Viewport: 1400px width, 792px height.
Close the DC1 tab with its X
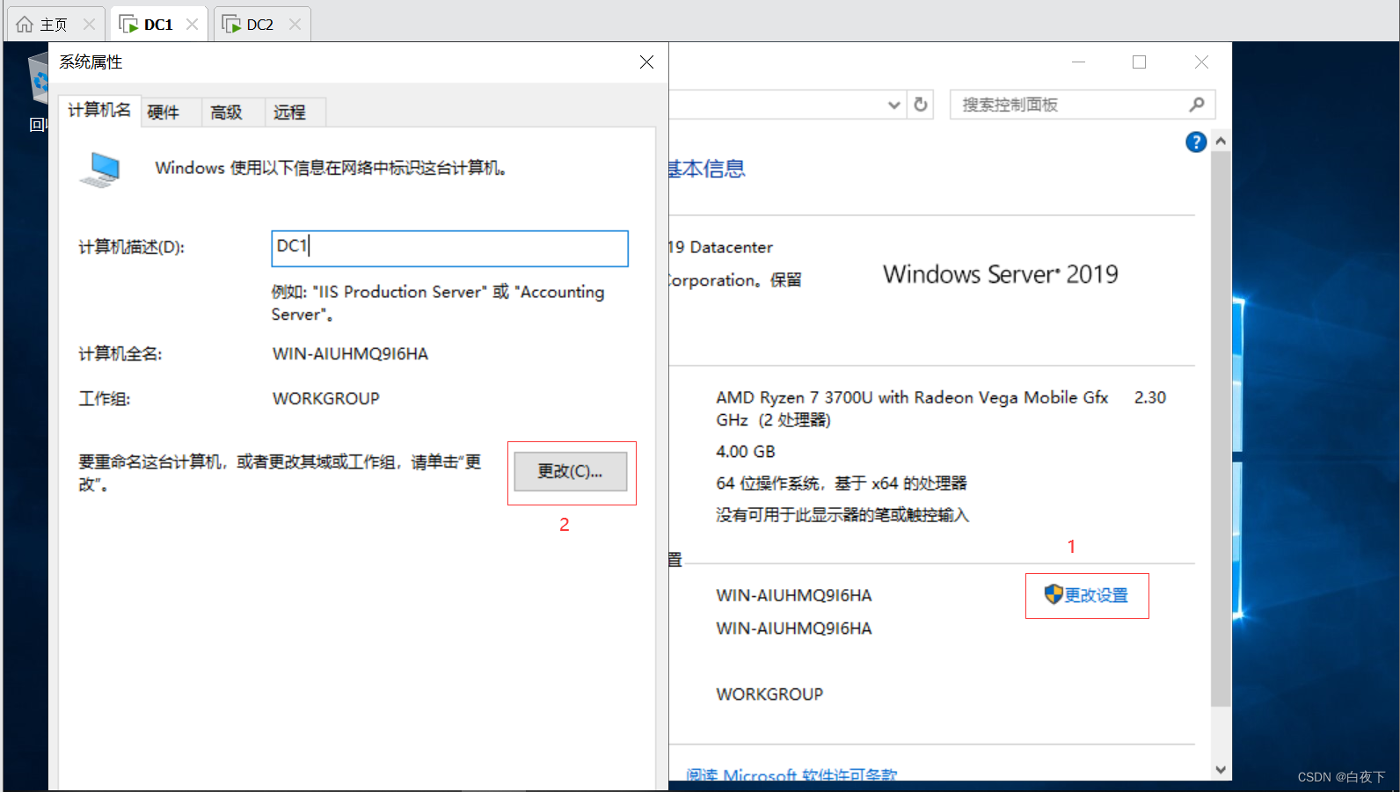pos(192,25)
